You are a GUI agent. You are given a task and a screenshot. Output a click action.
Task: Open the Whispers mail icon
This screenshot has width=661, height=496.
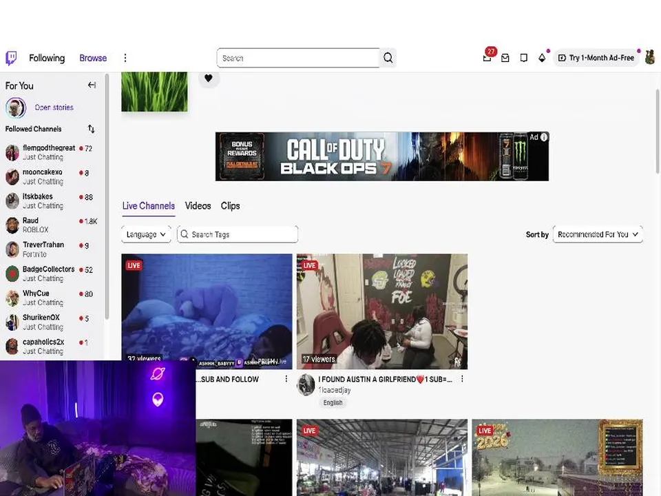click(x=505, y=58)
